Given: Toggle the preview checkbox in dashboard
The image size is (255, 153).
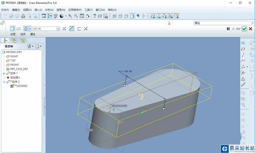Looking at the screenshot, I should pos(234,29).
